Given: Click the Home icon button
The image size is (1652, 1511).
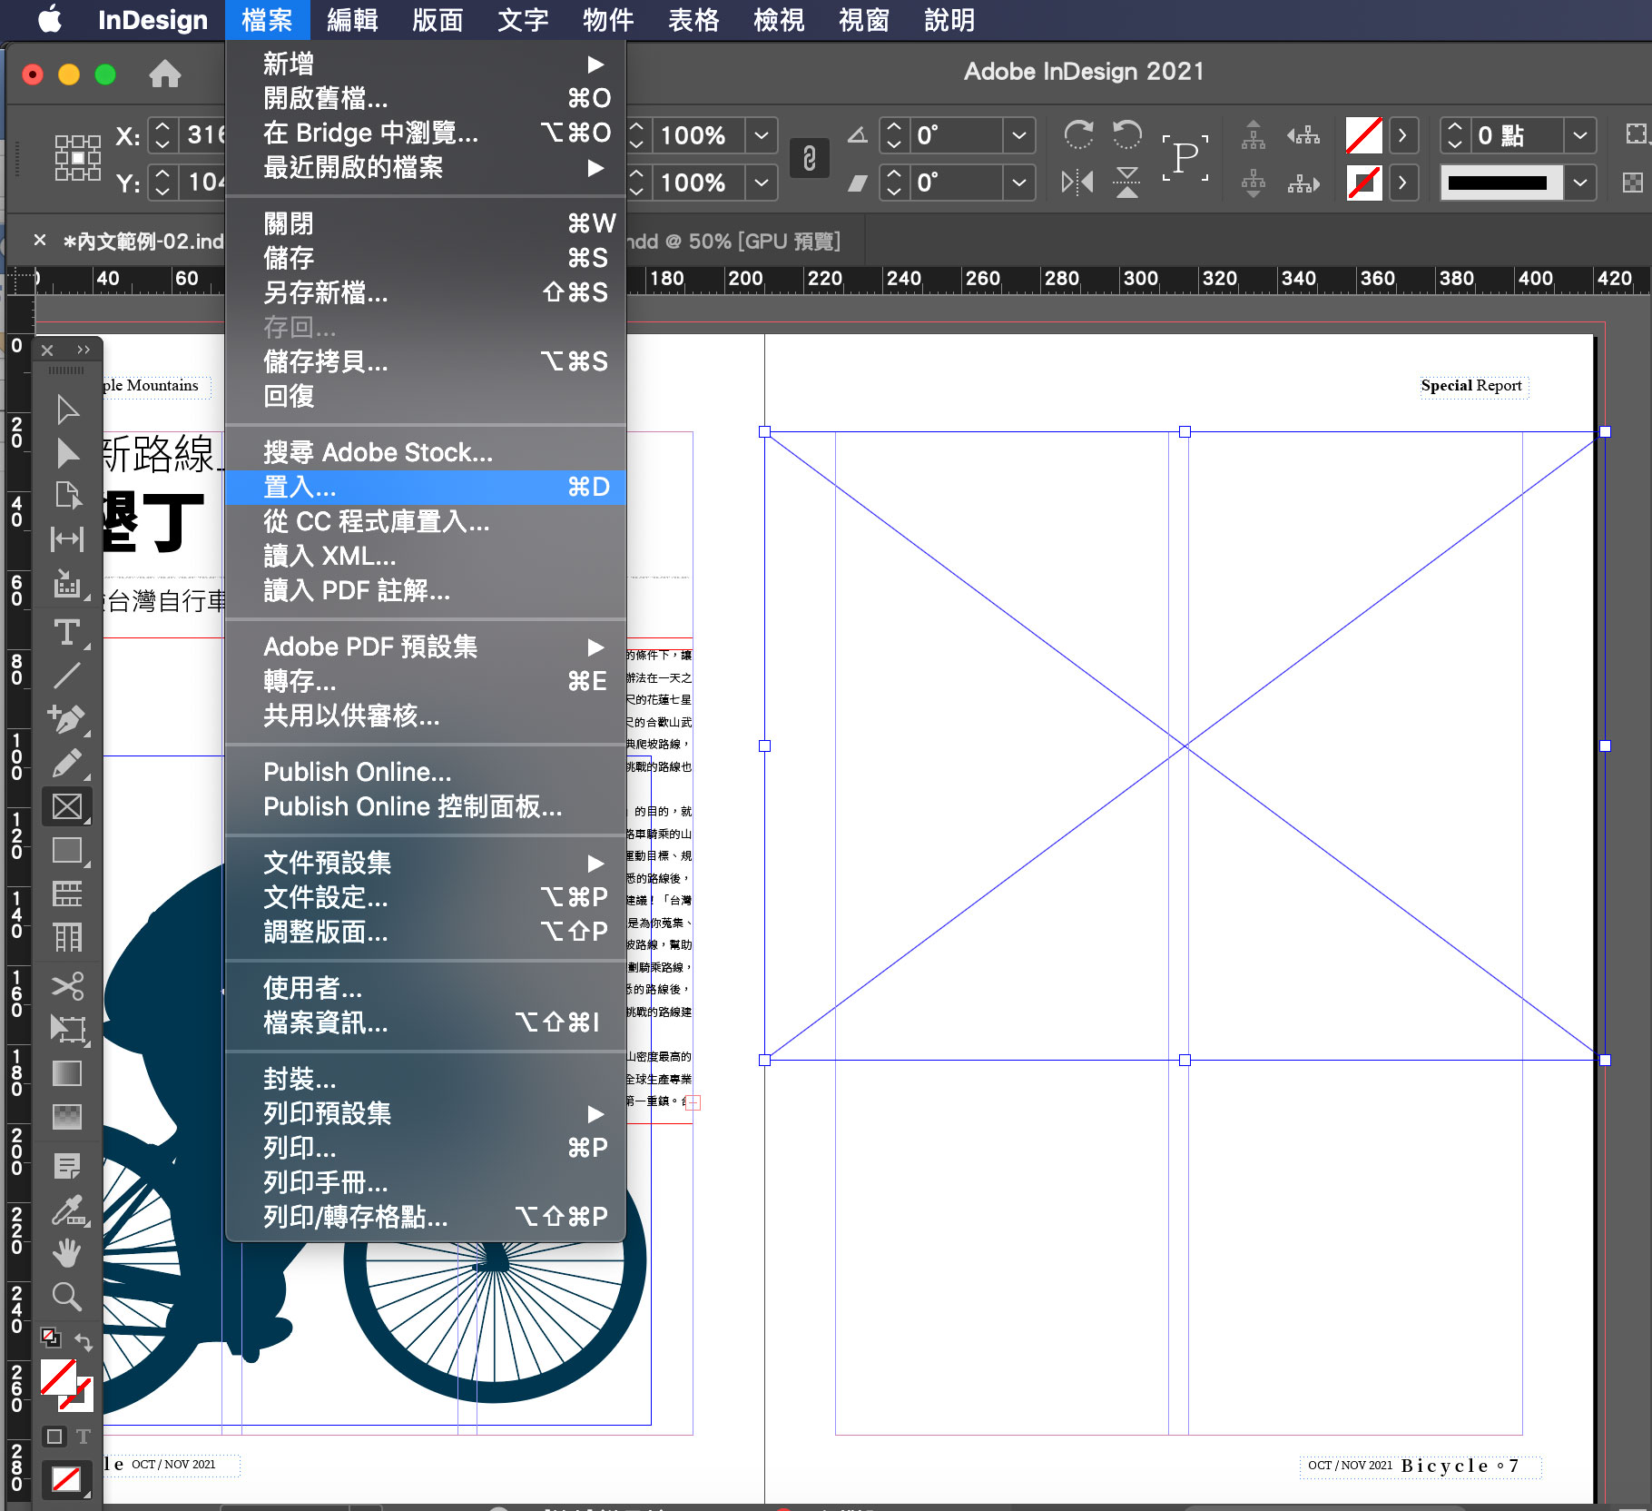Looking at the screenshot, I should [164, 74].
